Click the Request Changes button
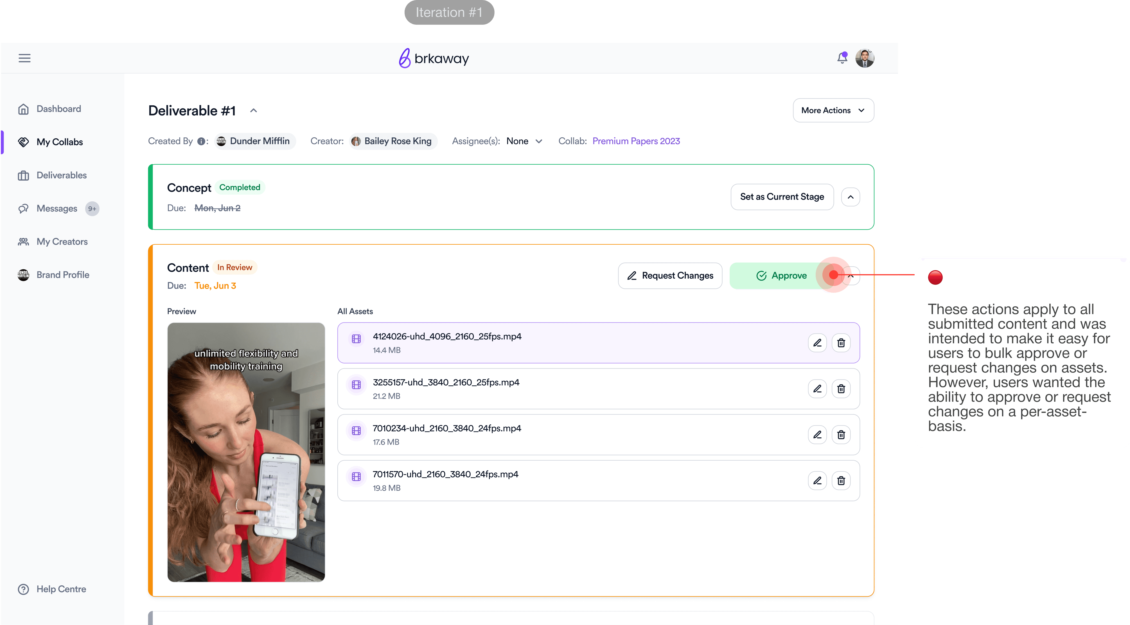The height and width of the screenshot is (625, 1130). click(670, 276)
